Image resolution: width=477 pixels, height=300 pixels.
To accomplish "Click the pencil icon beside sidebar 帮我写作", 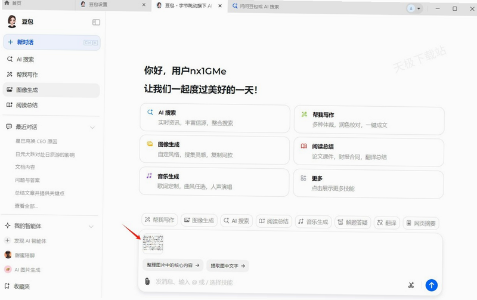I will coord(10,74).
